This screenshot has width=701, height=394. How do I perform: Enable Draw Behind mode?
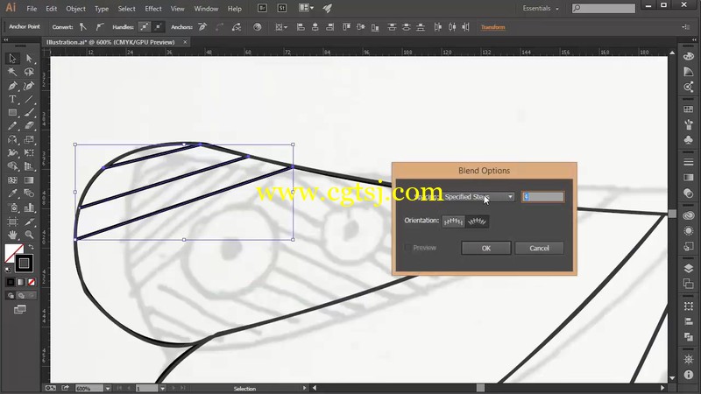click(x=21, y=295)
